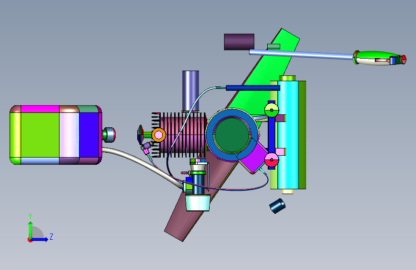Select the magenta box below the blue housing
Screen dimensions: 416x270
coord(253,158)
